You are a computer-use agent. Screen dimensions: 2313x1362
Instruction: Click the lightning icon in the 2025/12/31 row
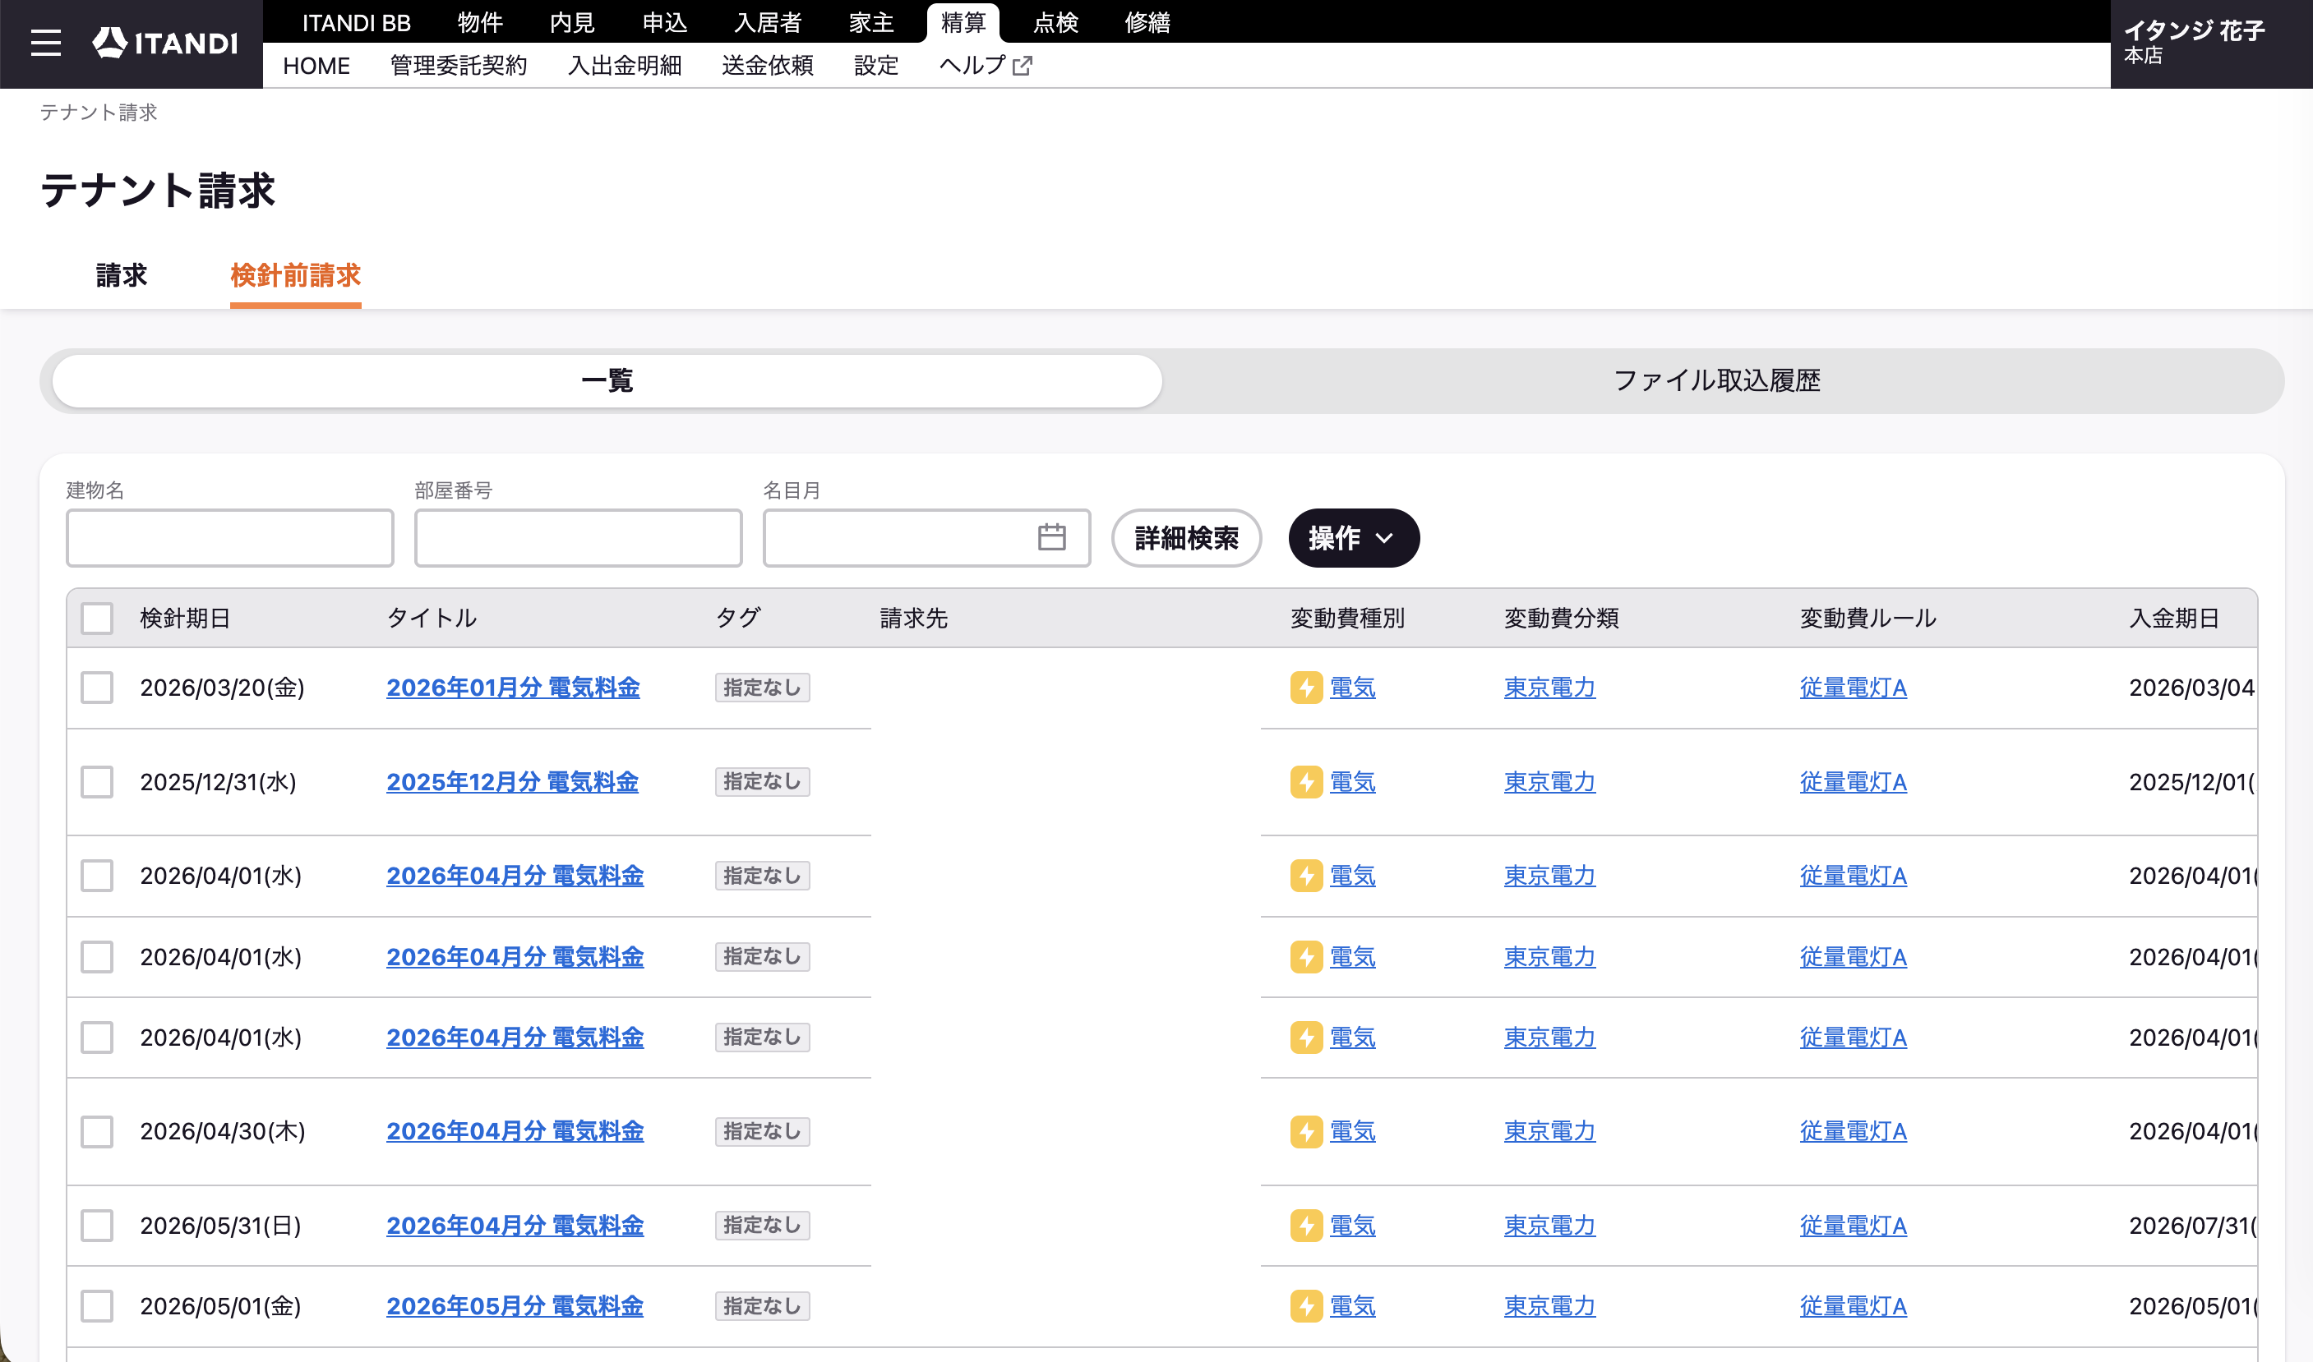(1306, 782)
